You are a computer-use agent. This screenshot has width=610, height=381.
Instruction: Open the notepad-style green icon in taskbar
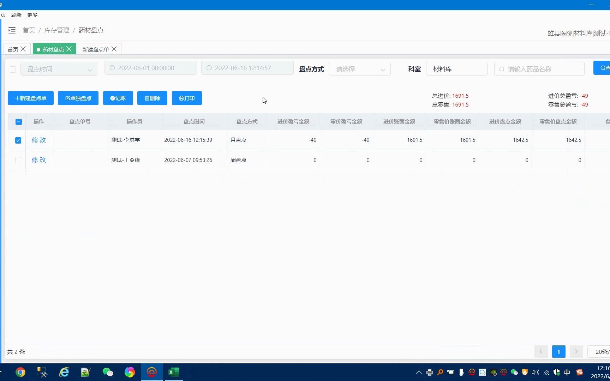pyautogui.click(x=86, y=372)
